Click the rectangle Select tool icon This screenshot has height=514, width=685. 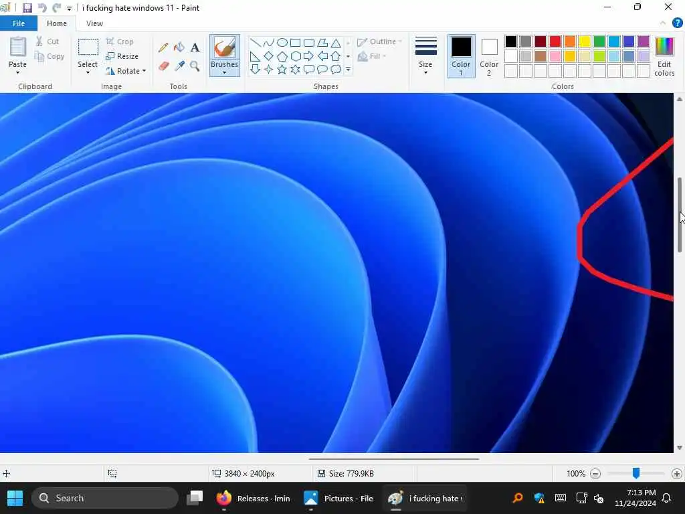pyautogui.click(x=88, y=48)
